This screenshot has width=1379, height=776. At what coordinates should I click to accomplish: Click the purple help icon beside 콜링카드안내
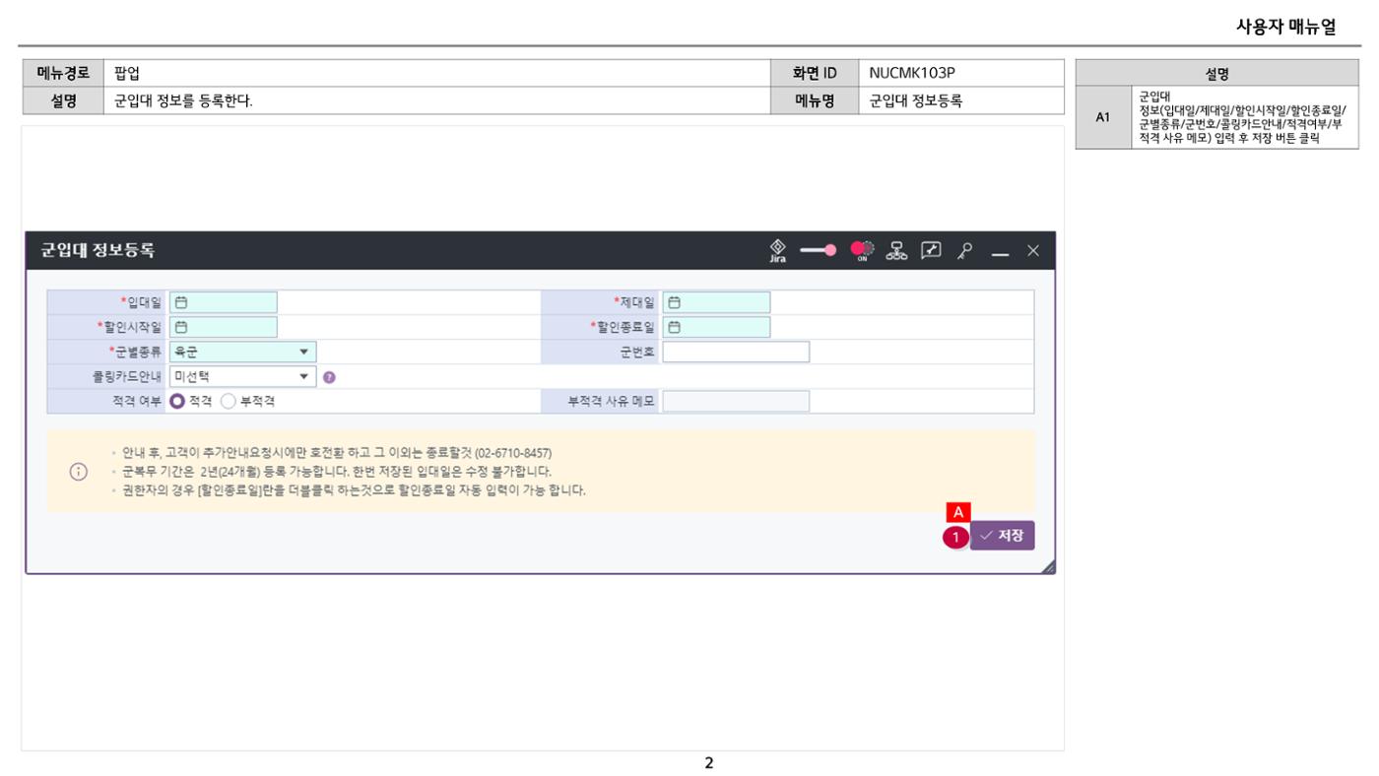point(328,376)
